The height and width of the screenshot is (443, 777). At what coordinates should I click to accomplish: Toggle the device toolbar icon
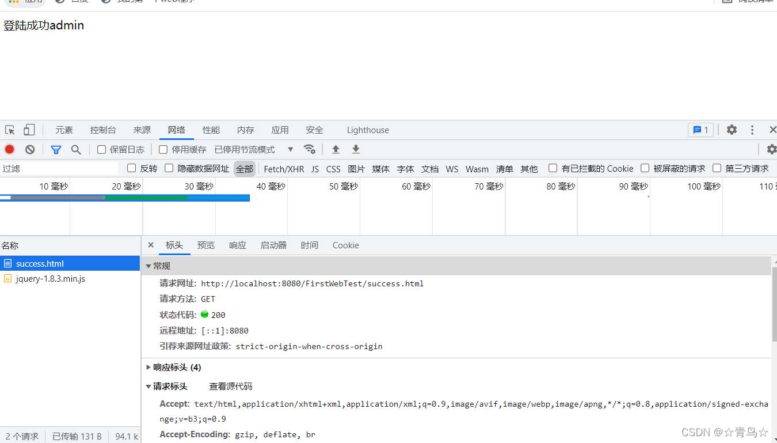[29, 130]
